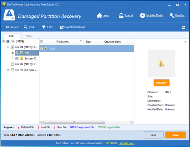This screenshot has width=190, height=147.
Task: Click the Filter funnel icon
Action: click(x=44, y=27)
